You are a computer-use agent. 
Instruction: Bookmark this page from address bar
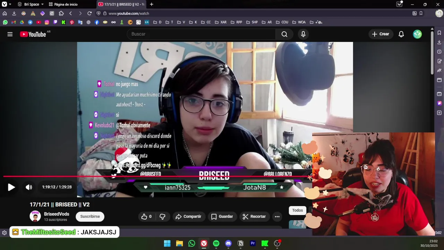pyautogui.click(x=421, y=13)
